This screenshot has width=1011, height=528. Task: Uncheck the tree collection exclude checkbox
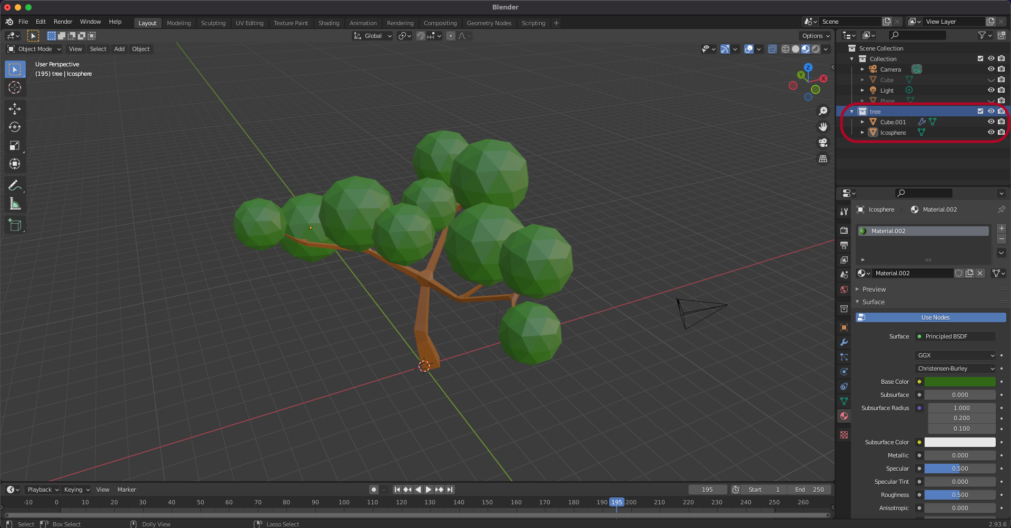pyautogui.click(x=980, y=111)
